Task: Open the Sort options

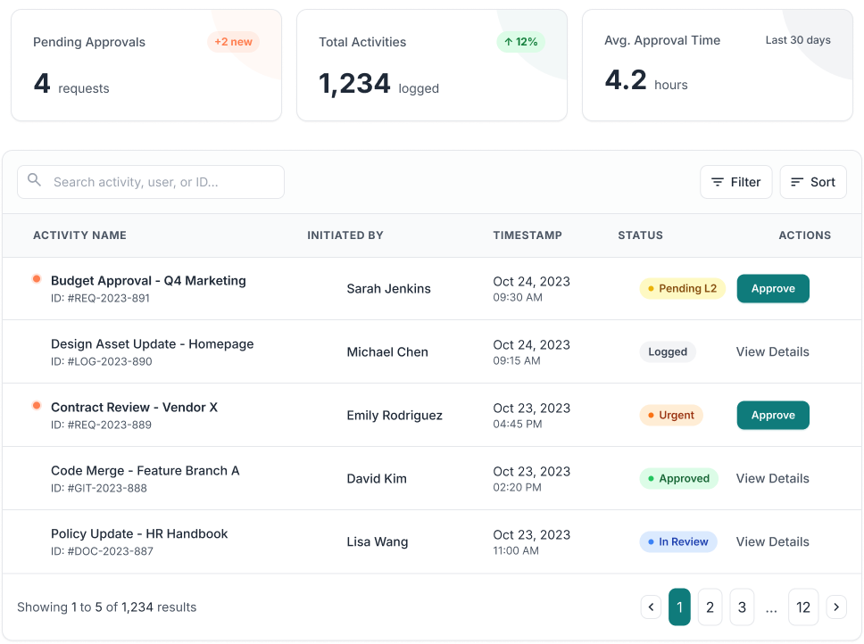Action: pos(813,182)
